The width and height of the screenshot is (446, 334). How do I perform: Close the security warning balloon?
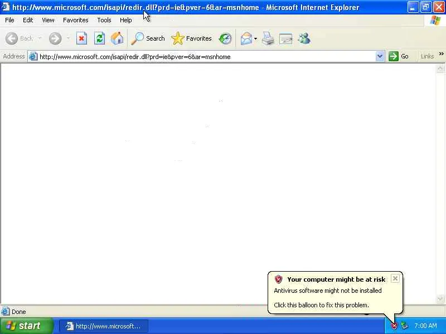pyautogui.click(x=395, y=279)
